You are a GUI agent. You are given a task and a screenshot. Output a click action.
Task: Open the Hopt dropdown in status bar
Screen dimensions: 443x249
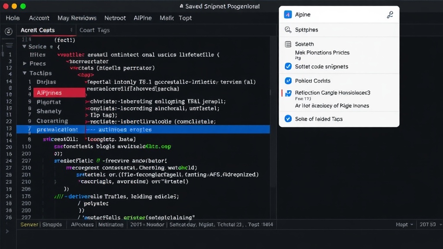point(404,224)
